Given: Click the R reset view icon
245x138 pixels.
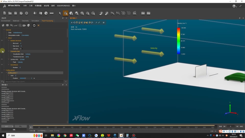Looking at the screenshot, I should [x=72, y=23].
